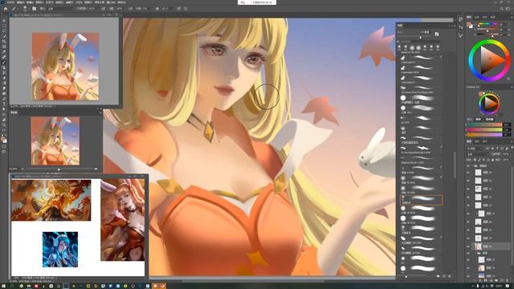
Task: Toggle pressure-for-size icon in options bar
Action: coord(179,9)
